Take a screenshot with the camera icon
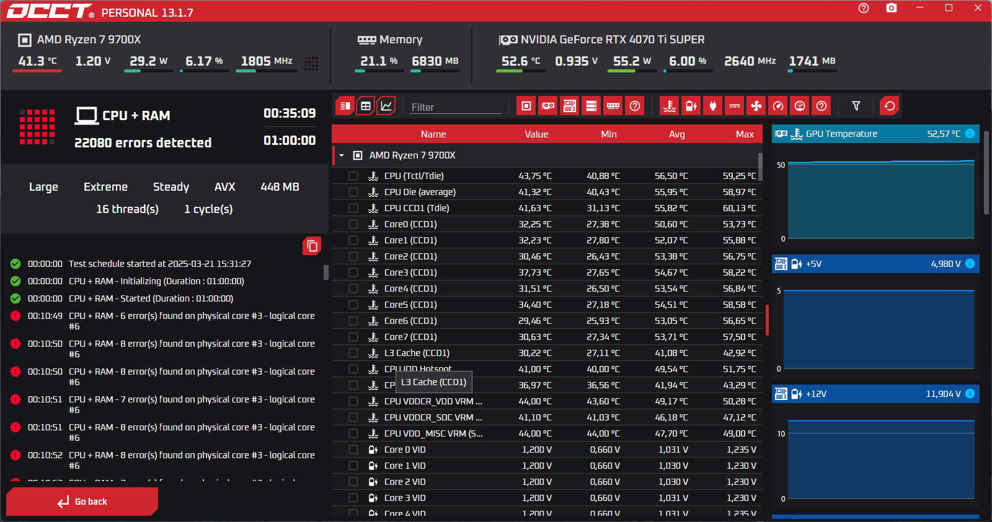The image size is (992, 522). tap(892, 8)
